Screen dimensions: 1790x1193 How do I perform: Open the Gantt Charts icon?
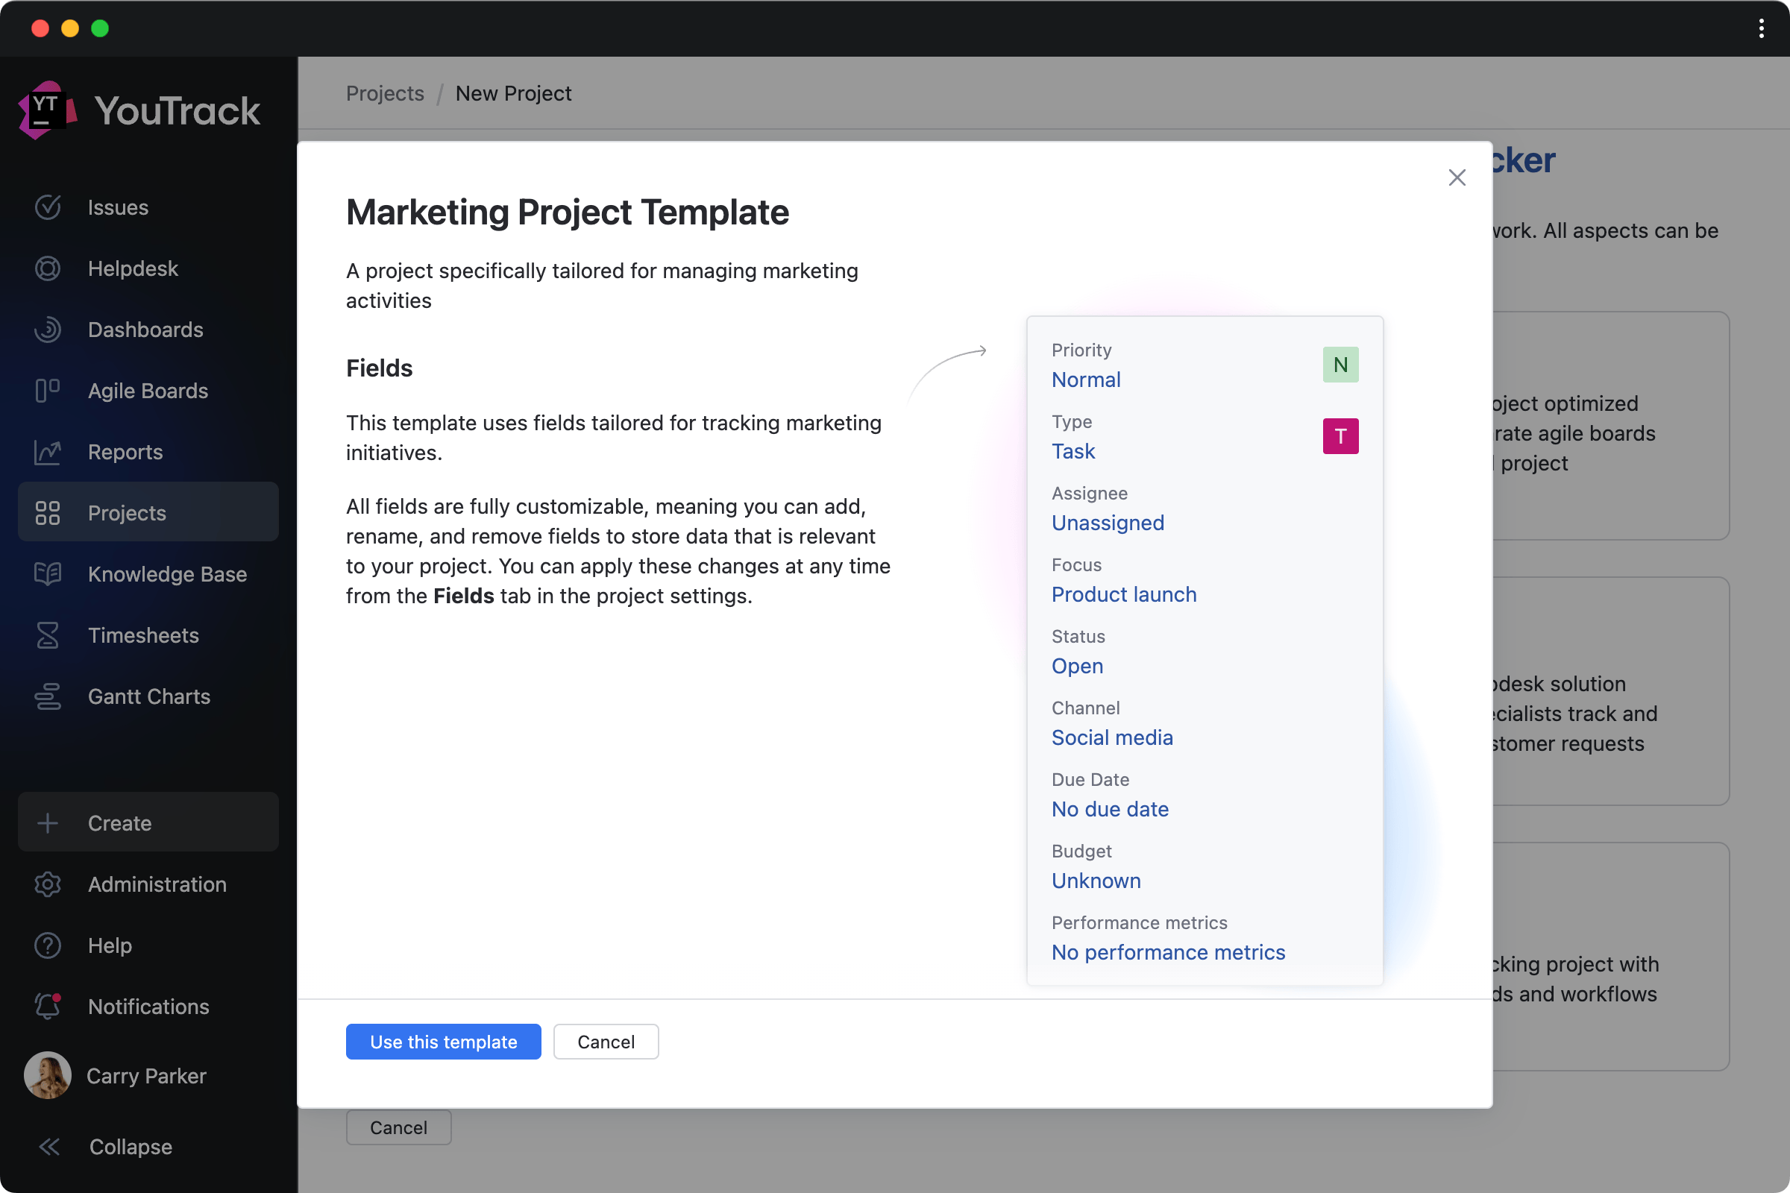(x=47, y=696)
